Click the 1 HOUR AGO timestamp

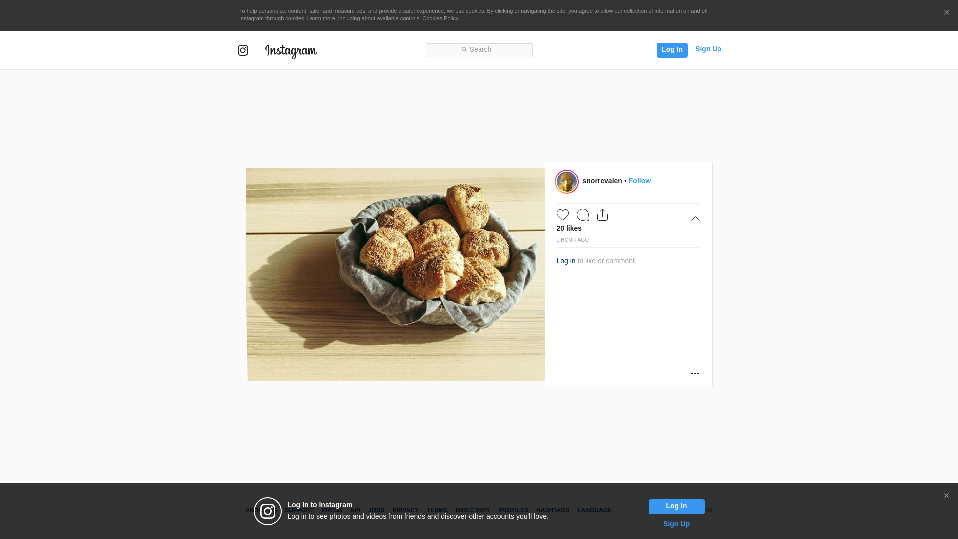click(x=573, y=240)
